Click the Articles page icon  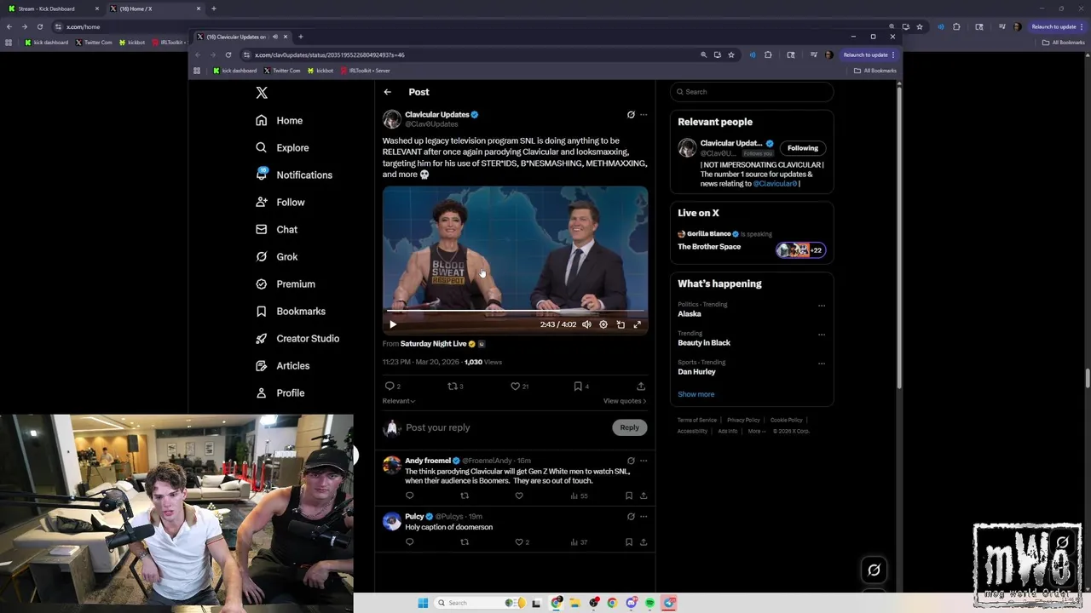[262, 366]
